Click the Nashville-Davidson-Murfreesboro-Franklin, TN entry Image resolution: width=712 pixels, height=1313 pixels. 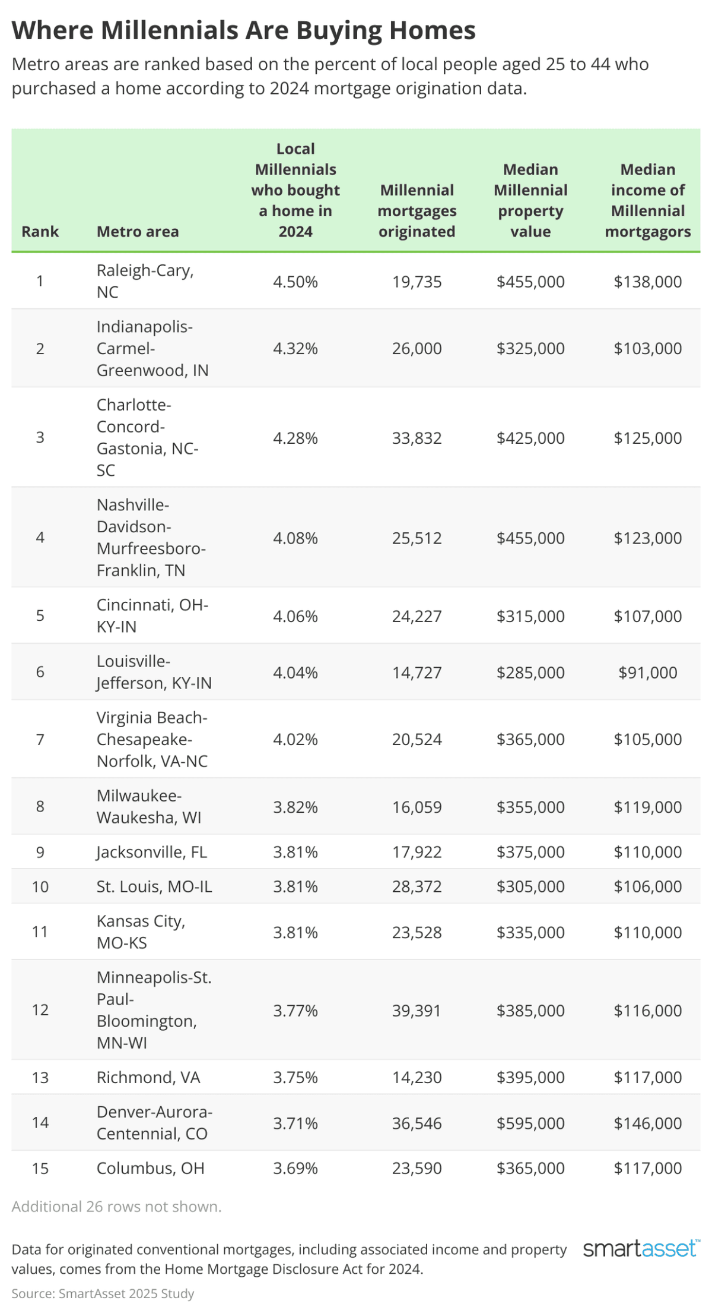pyautogui.click(x=151, y=538)
